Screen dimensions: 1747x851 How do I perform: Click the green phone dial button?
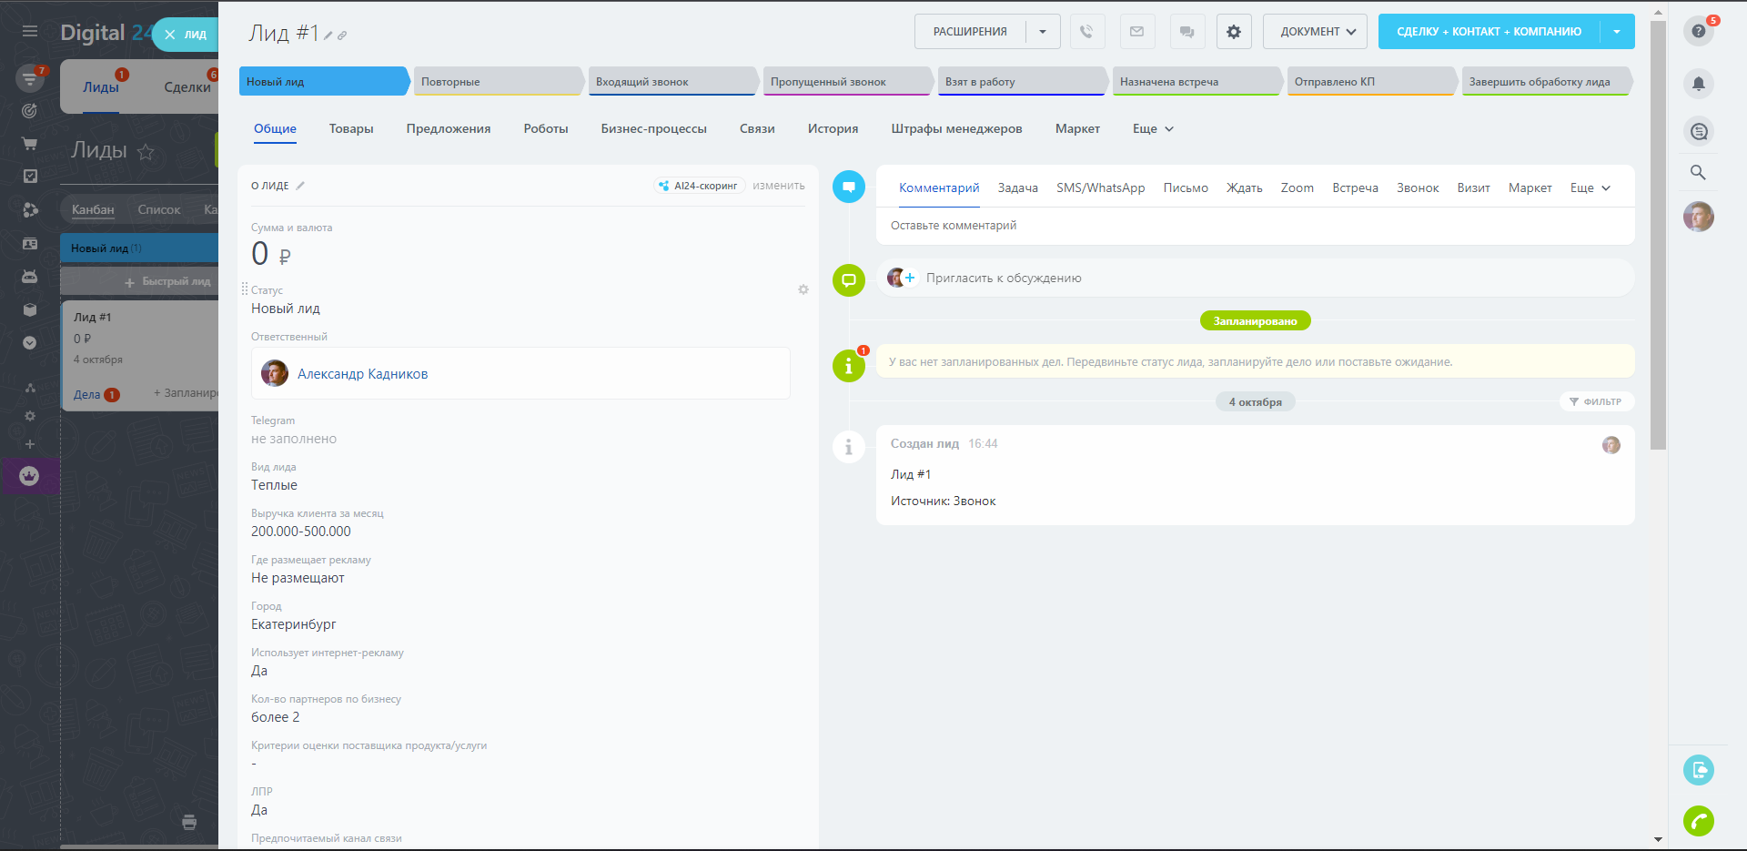click(x=1698, y=821)
